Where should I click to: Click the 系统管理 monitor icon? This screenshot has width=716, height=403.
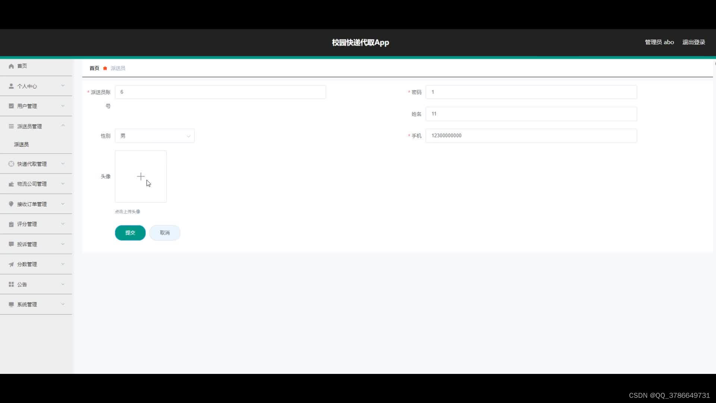tap(11, 304)
